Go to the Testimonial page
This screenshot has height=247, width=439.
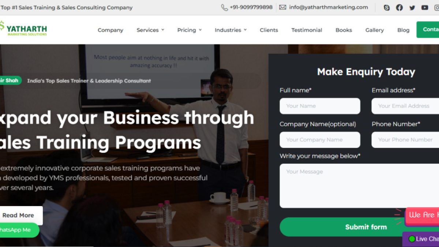click(307, 30)
